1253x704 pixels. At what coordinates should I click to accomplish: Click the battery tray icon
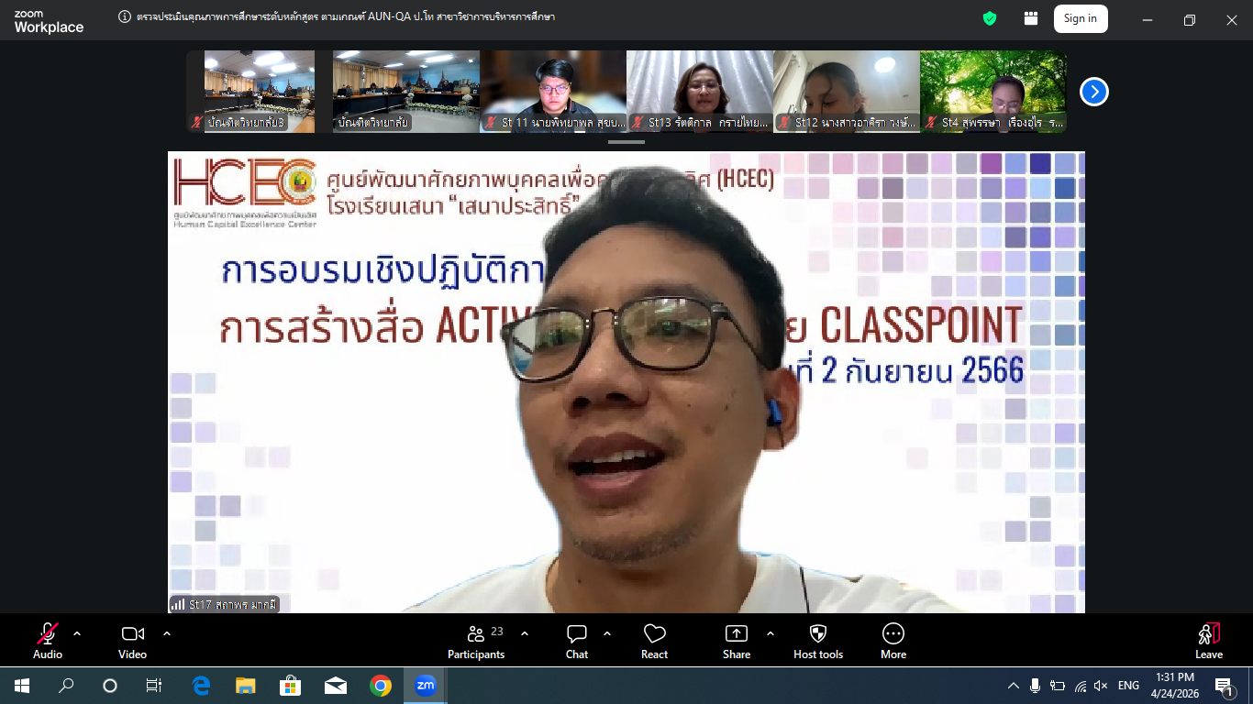[x=1058, y=686]
